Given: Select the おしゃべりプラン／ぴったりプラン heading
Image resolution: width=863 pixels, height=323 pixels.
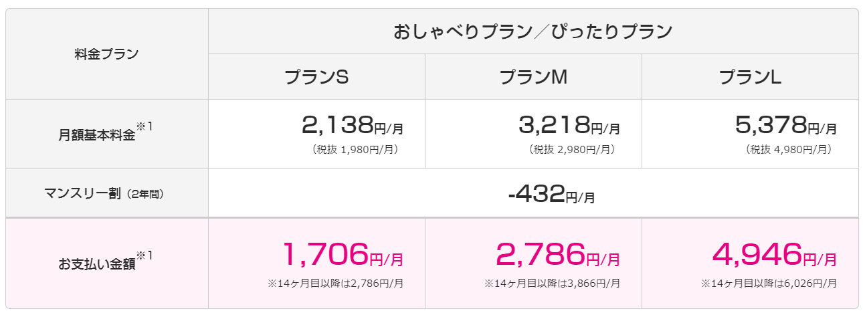Looking at the screenshot, I should pyautogui.click(x=533, y=31).
